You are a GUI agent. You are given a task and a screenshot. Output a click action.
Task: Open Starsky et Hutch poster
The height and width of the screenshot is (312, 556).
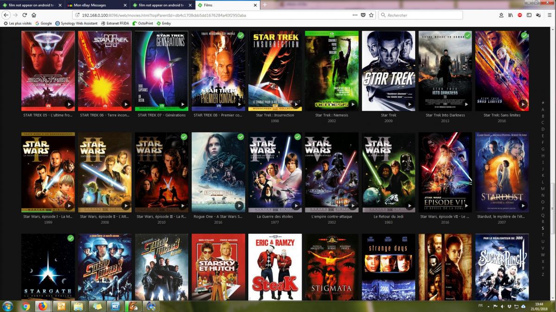tap(218, 267)
